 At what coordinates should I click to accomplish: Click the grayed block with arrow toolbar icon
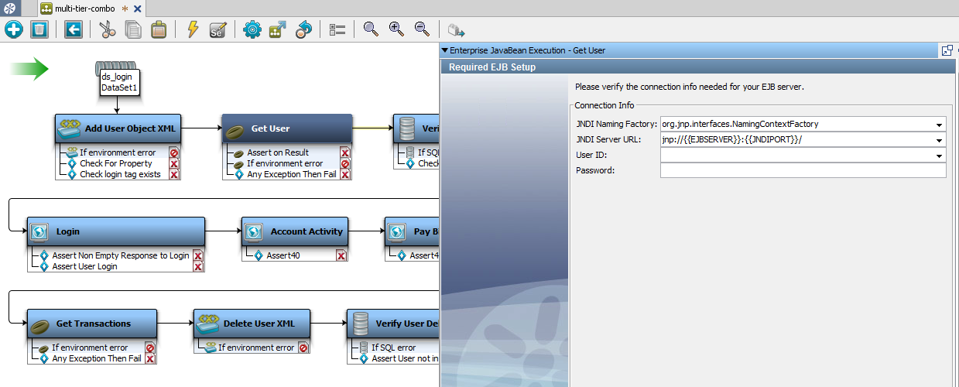tap(456, 29)
